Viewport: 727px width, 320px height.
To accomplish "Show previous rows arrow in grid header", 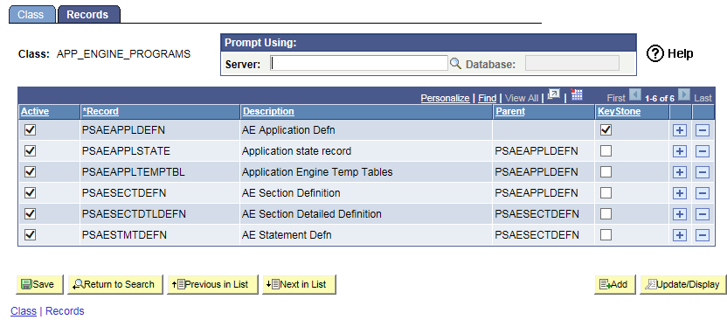I will [635, 95].
